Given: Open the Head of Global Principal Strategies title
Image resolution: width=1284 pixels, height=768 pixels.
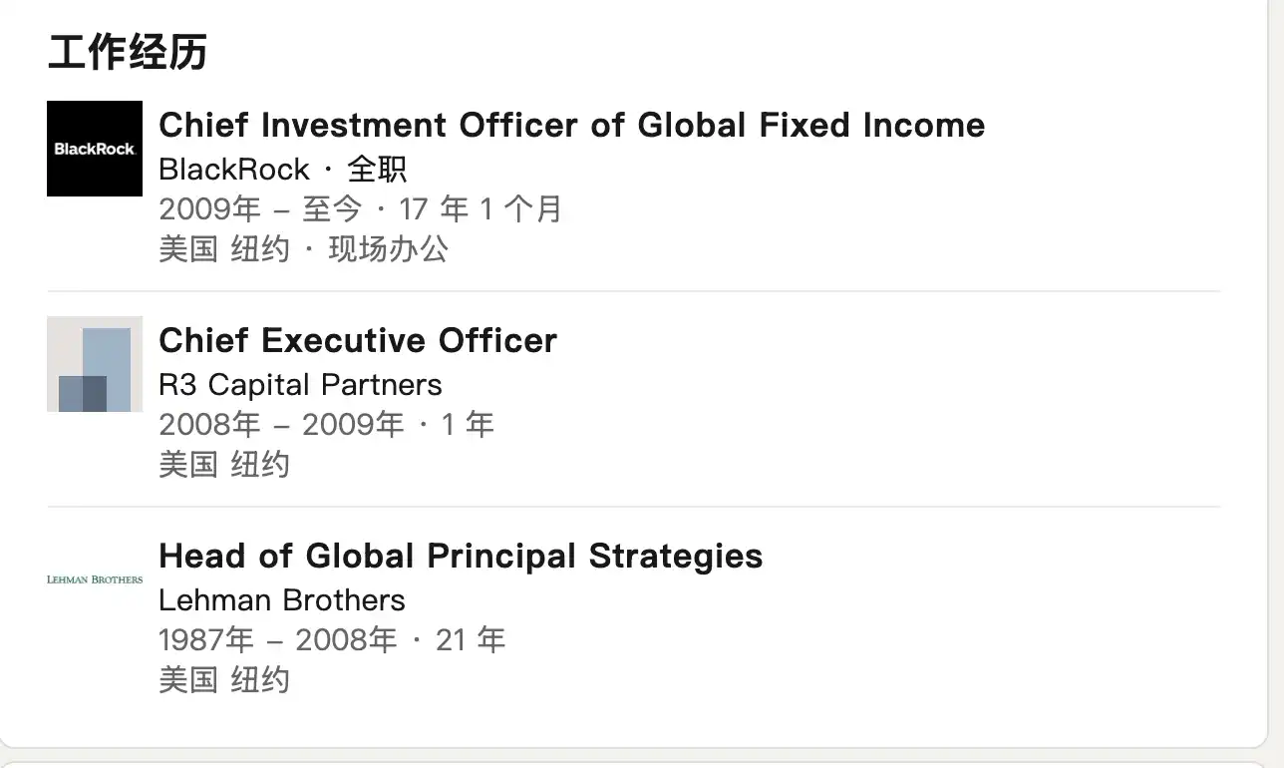Looking at the screenshot, I should (x=461, y=557).
